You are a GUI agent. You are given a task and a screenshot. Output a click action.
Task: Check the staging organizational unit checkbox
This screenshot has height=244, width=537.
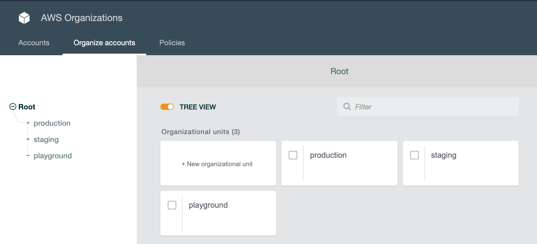click(414, 155)
